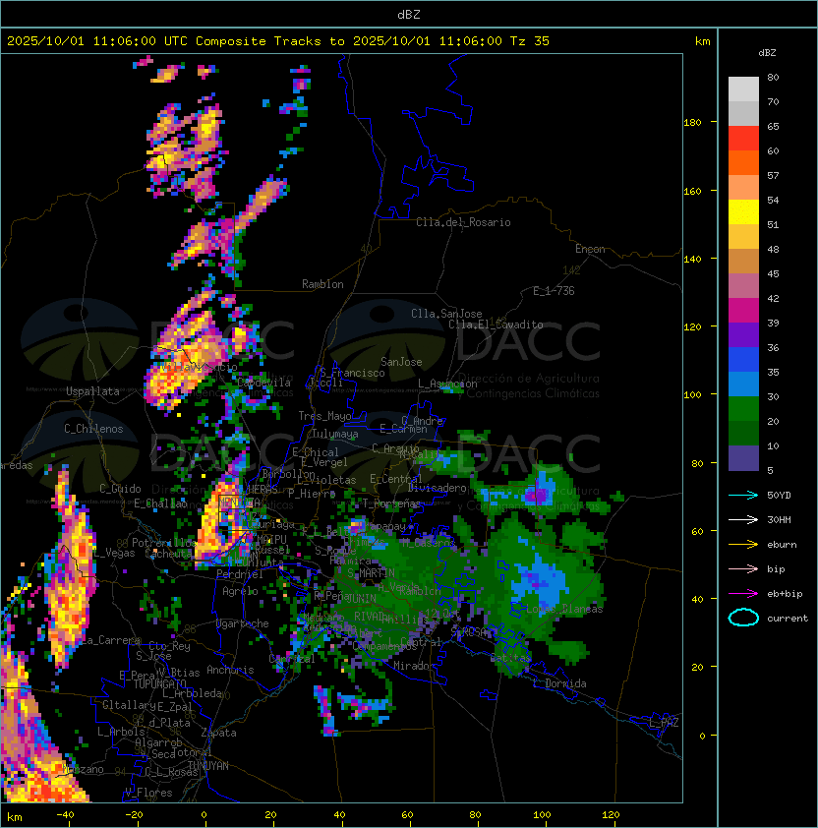
Task: Choose the green 20-30 dBZ legend swatch
Action: (x=743, y=409)
